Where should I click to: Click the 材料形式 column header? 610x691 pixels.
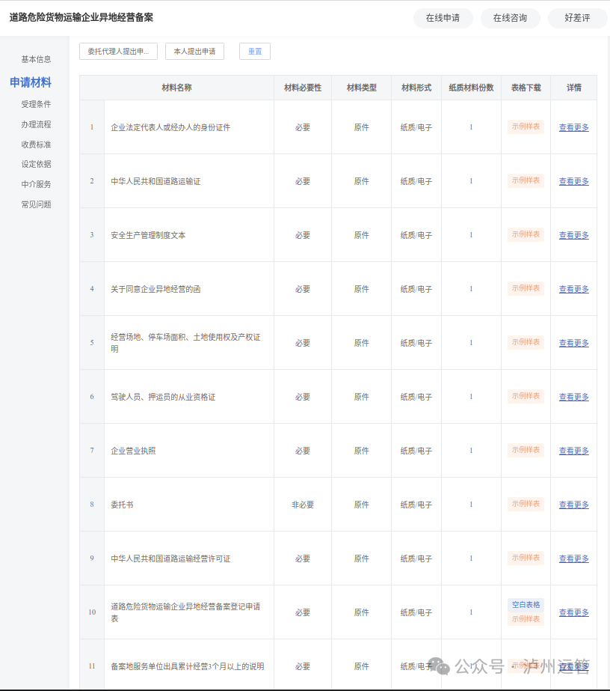(x=416, y=88)
